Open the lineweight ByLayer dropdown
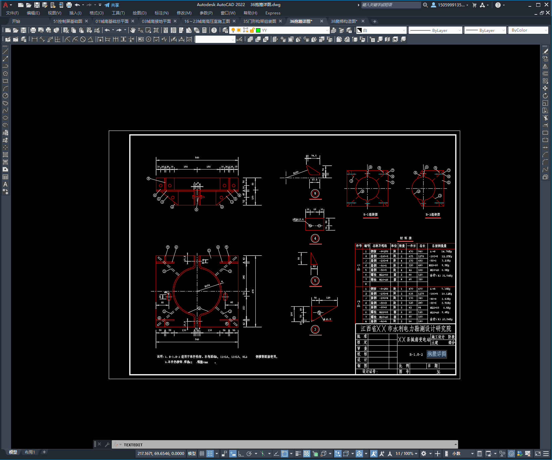552x460 pixels. 485,30
